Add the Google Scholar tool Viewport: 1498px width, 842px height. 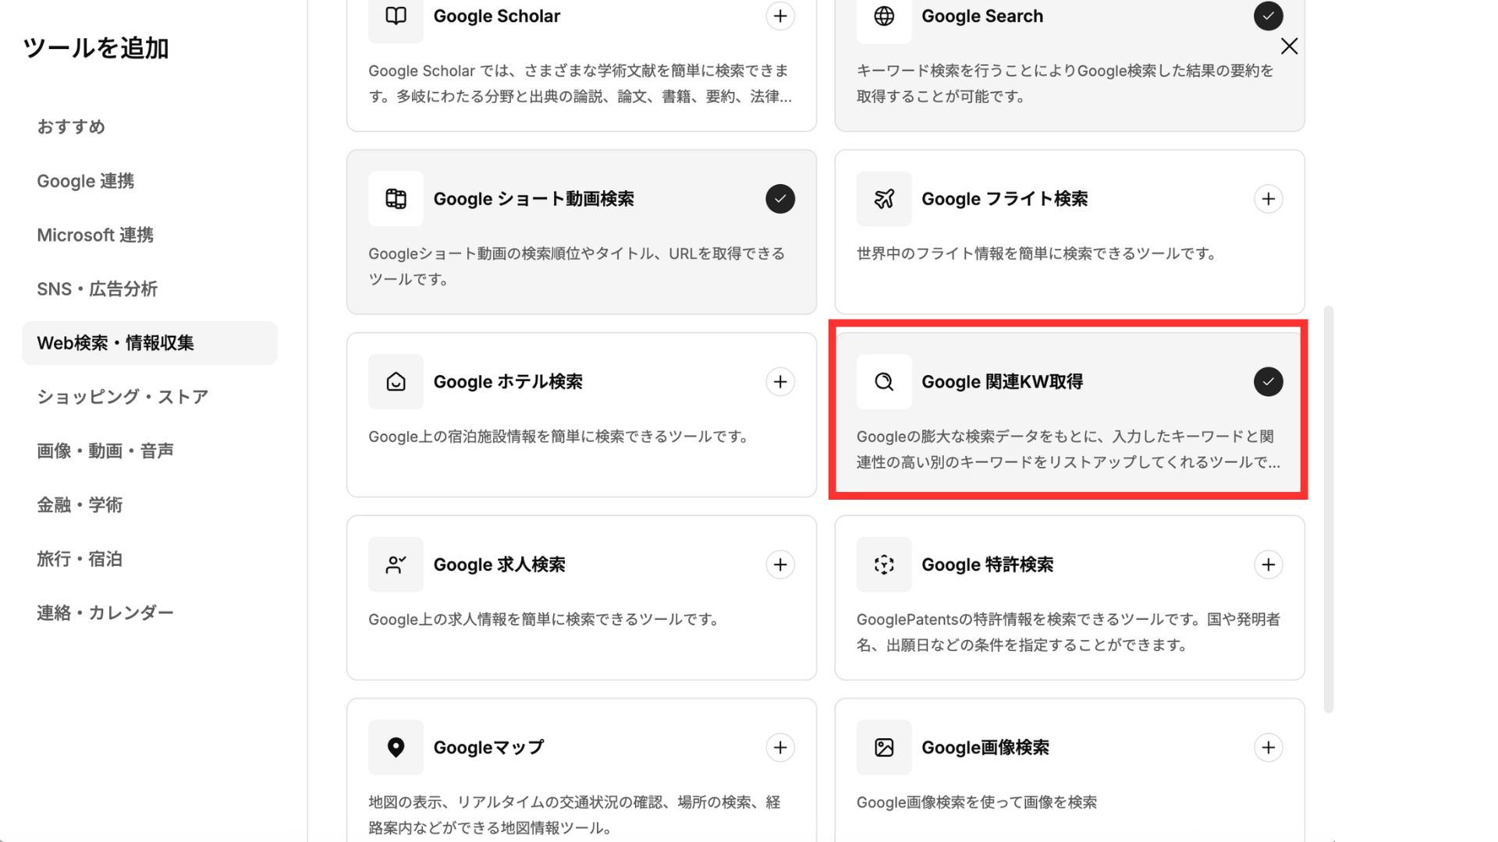(x=779, y=16)
